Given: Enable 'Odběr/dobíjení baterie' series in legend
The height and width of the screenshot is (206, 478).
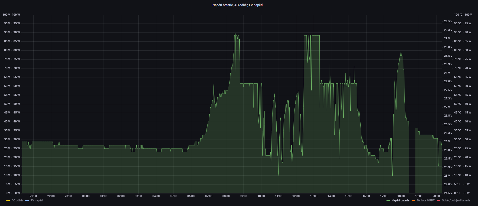Looking at the screenshot, I should click(x=456, y=201).
